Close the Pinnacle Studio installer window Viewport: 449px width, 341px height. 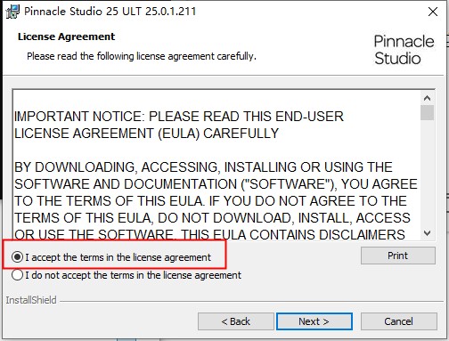(433, 12)
